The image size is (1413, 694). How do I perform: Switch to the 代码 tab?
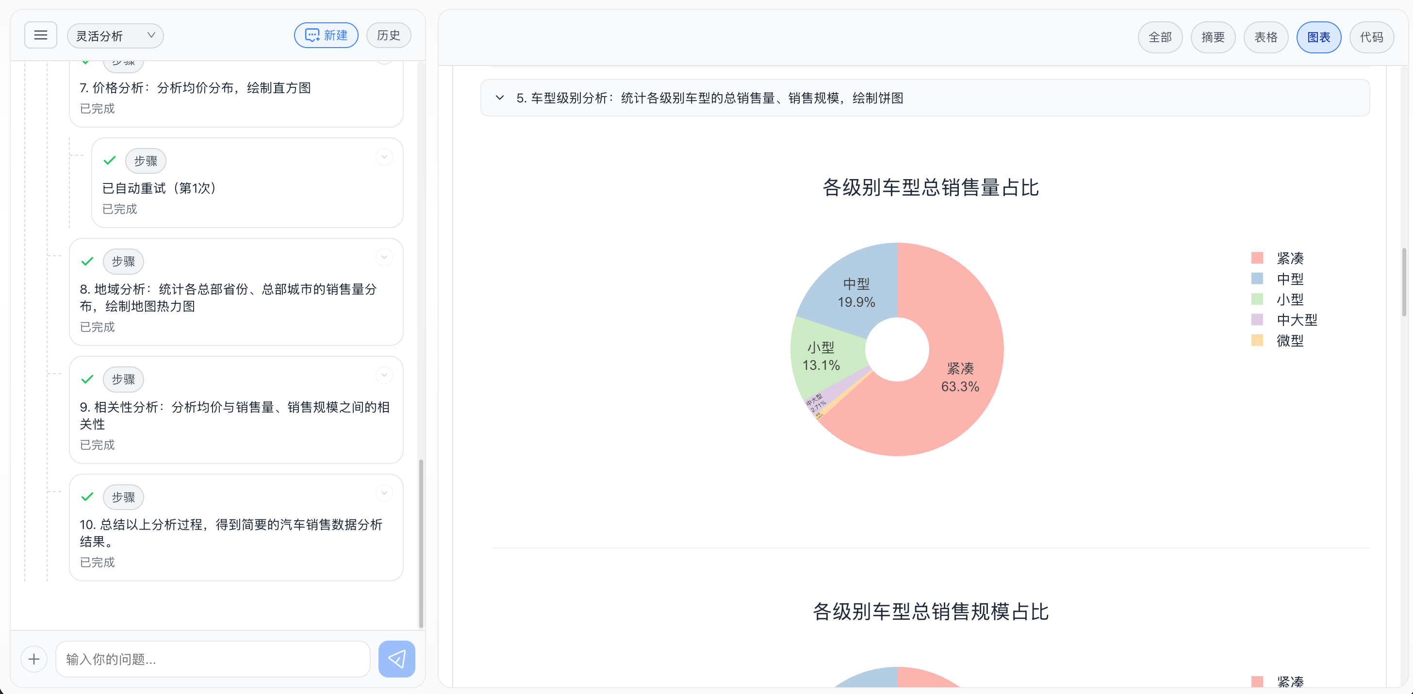click(x=1371, y=37)
